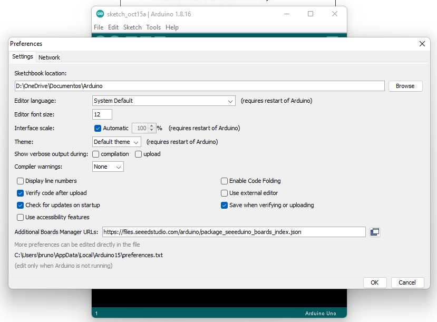Check verbose output during upload
The image size is (437, 322).
(x=139, y=154)
